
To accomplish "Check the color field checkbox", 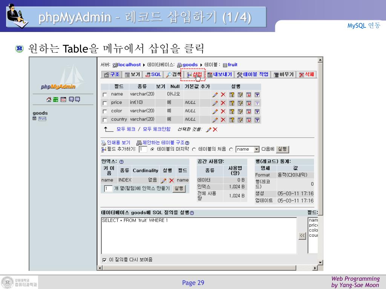I will 105,111.
